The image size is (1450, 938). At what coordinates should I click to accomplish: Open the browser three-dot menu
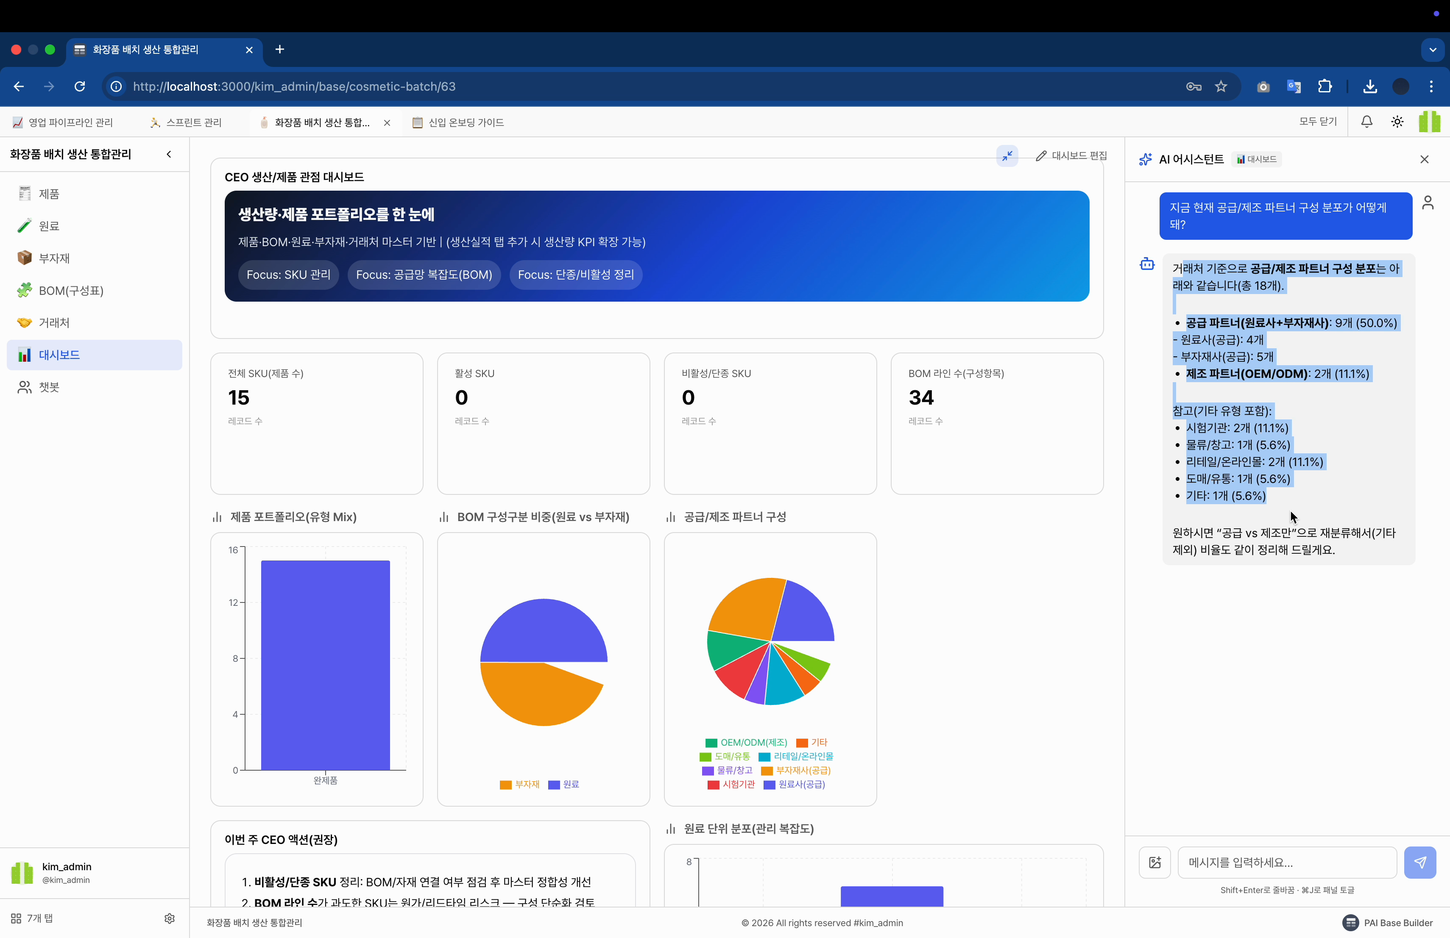coord(1431,86)
